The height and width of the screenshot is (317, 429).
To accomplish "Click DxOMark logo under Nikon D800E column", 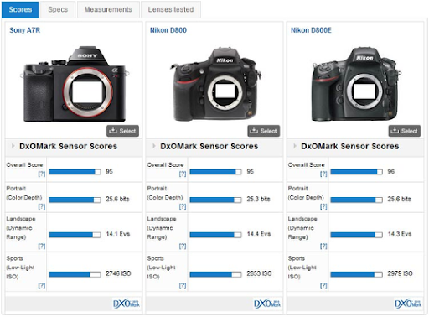I will 408,304.
